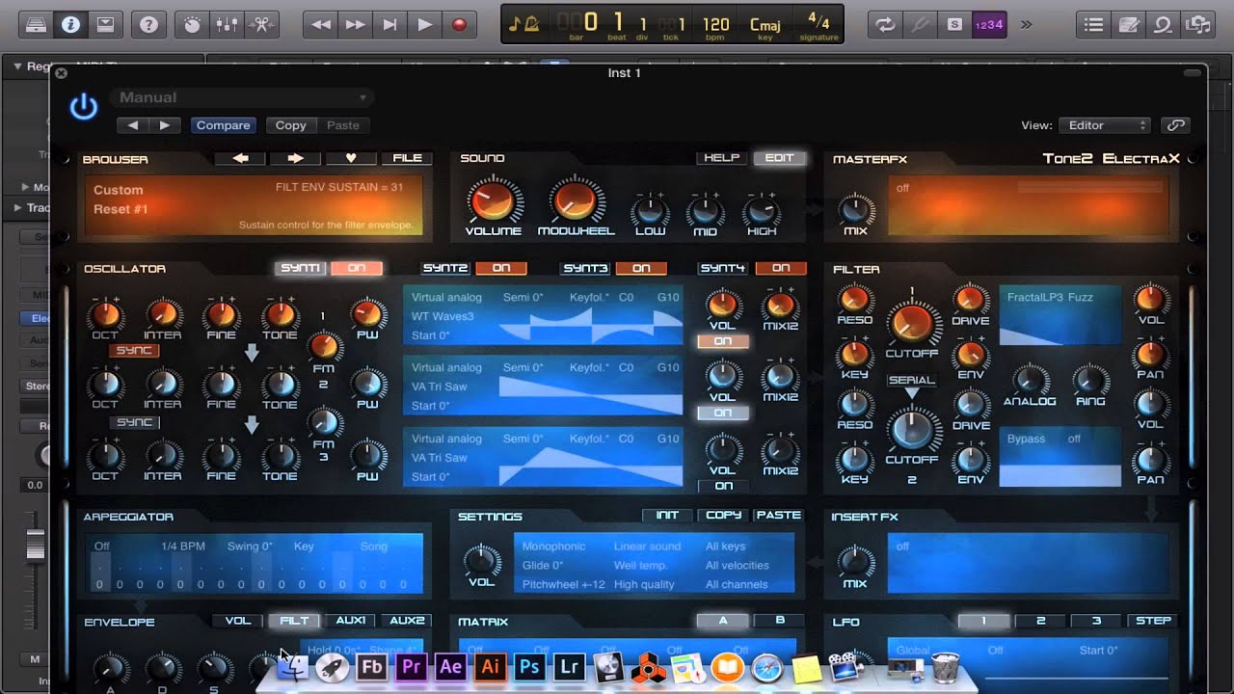Open the Manual preset dropdown
Screen dimensions: 1234x694
241,97
